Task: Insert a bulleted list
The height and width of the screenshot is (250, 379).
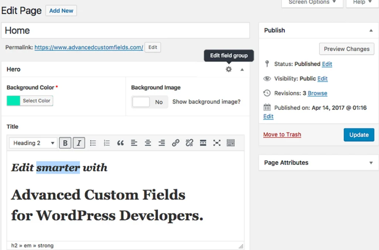Action: point(93,143)
